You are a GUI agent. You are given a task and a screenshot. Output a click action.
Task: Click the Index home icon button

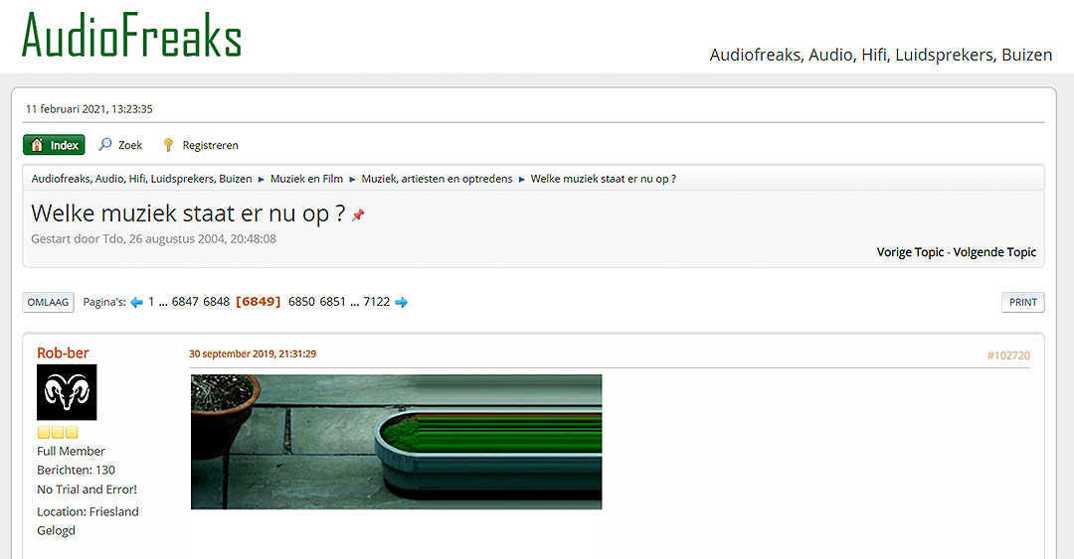[54, 145]
